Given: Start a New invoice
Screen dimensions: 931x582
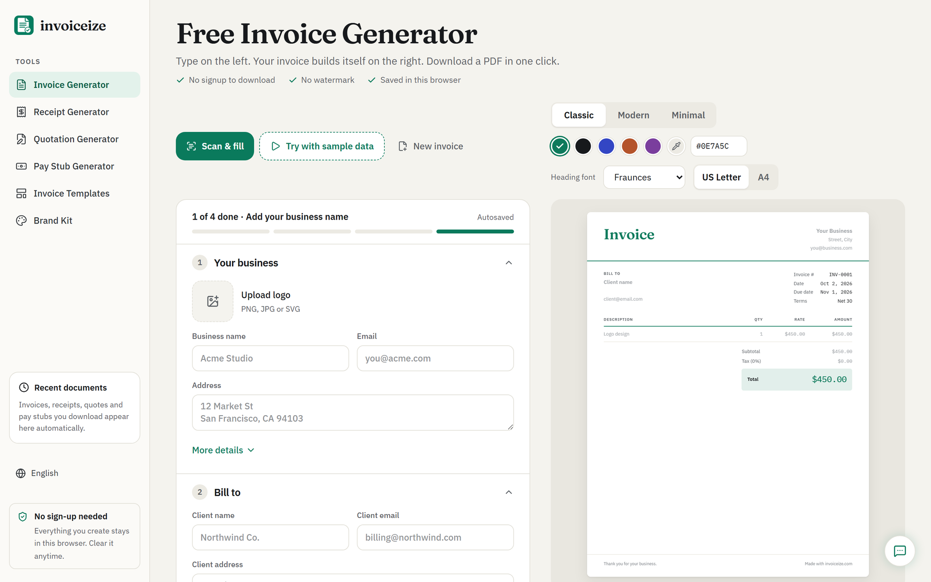Looking at the screenshot, I should coord(431,146).
